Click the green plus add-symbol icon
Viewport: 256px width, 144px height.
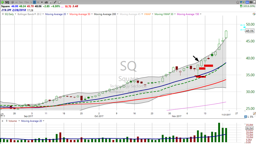(2, 2)
